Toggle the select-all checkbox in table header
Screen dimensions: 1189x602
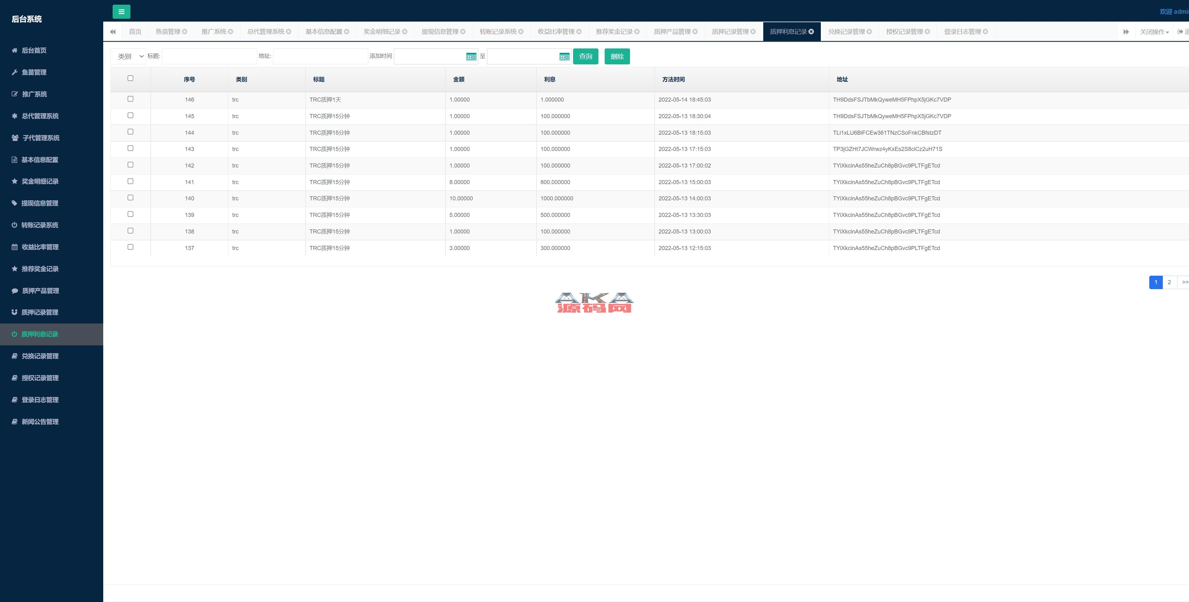130,78
